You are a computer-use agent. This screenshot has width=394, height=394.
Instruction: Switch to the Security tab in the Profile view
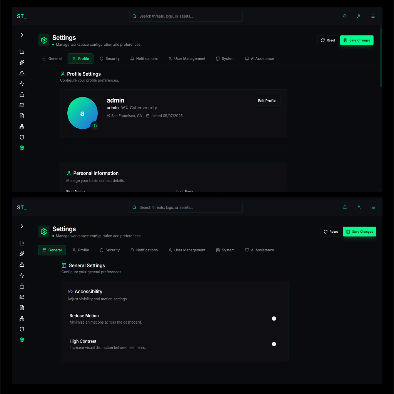[110, 58]
